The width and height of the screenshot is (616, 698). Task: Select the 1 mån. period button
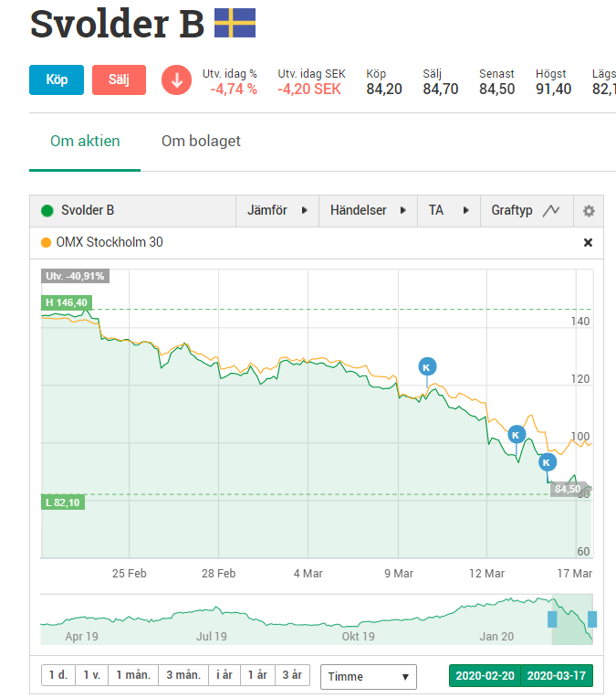133,675
